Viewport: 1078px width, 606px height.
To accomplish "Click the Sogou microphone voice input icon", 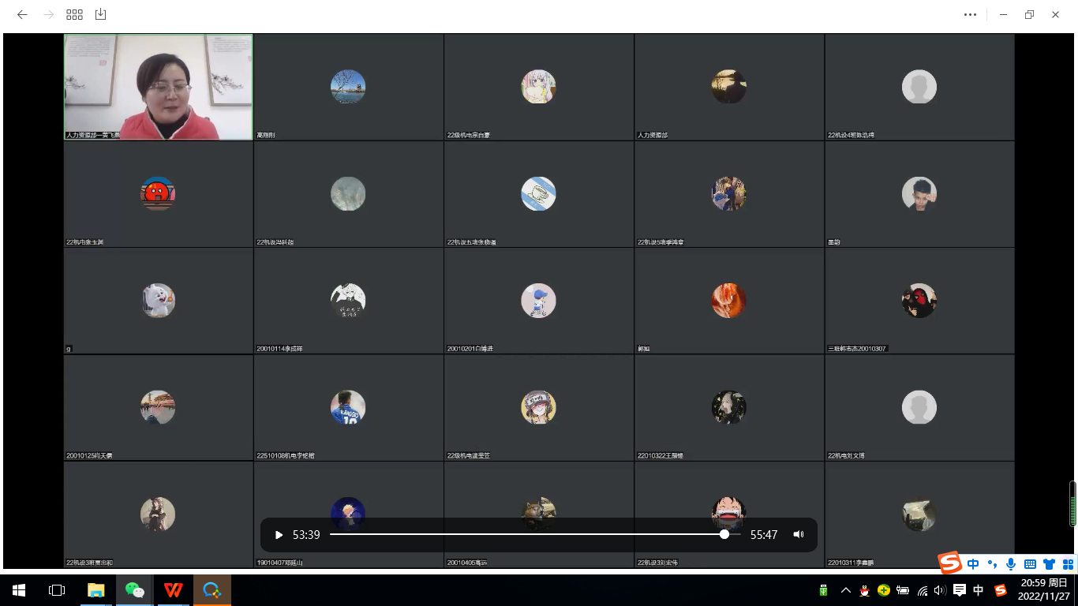I will click(1011, 564).
